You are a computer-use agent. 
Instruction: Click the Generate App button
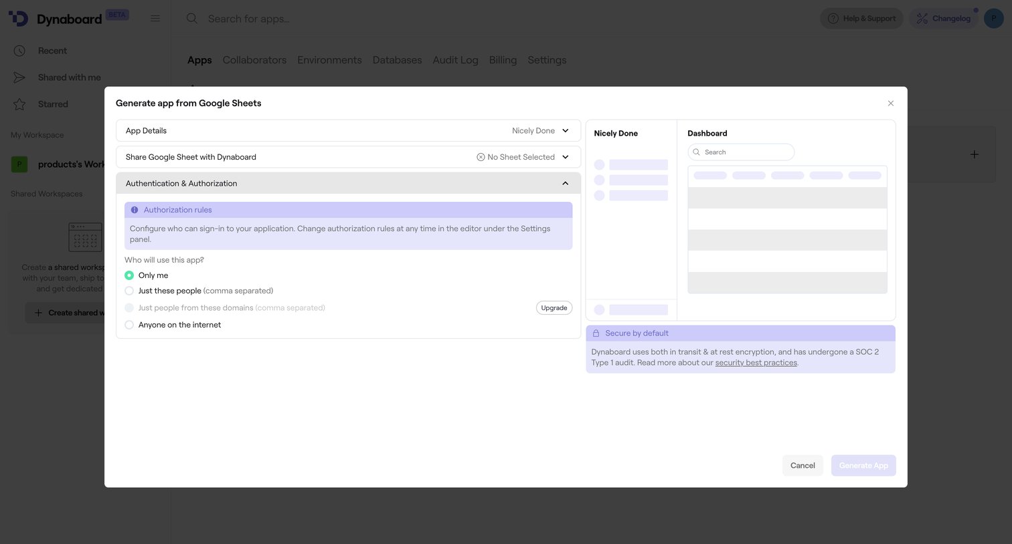(x=863, y=466)
